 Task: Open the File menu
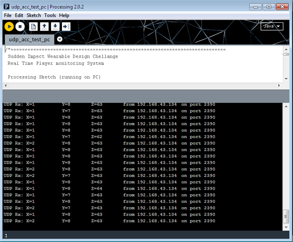click(8, 15)
